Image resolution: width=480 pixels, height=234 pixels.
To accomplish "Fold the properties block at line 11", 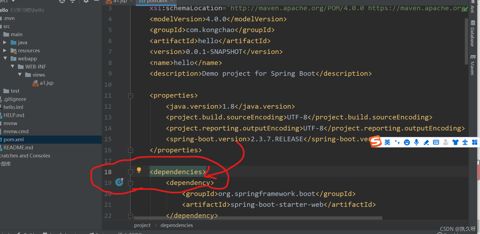I will click(131, 96).
